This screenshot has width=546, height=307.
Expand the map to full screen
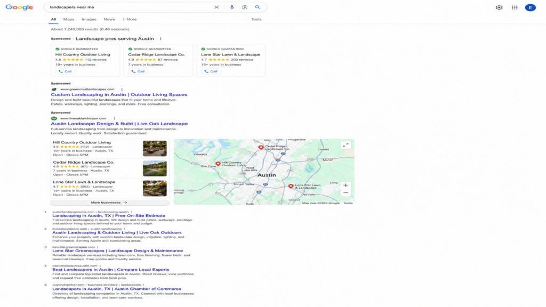pyautogui.click(x=346, y=145)
